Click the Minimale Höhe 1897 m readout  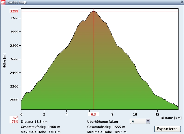107,132
